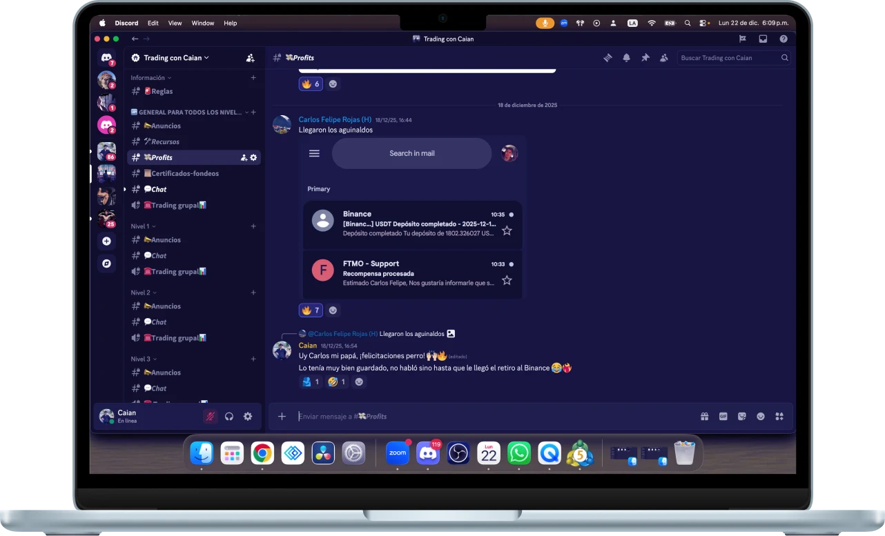The image size is (885, 536).
Task: Open emoji picker in message bar
Action: pyautogui.click(x=761, y=416)
